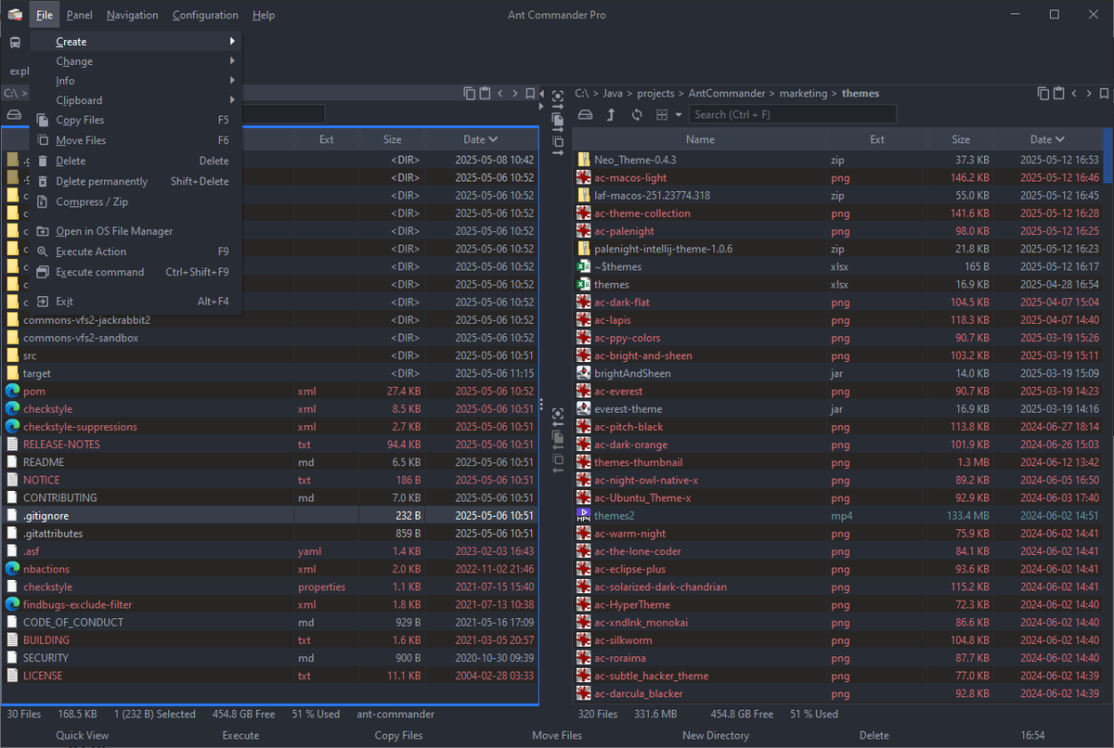Screen dimensions: 1114x748
Task: Expand the Create submenu
Action: (x=136, y=42)
